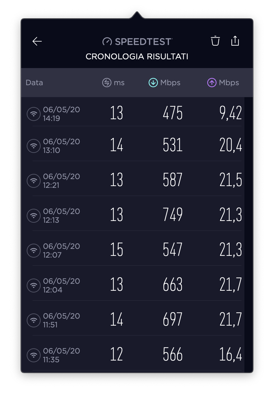Click the Speedtest gauge logo

(107, 42)
